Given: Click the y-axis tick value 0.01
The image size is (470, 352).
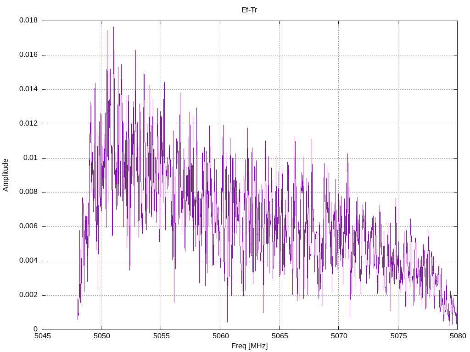Looking at the screenshot, I should pos(31,158).
